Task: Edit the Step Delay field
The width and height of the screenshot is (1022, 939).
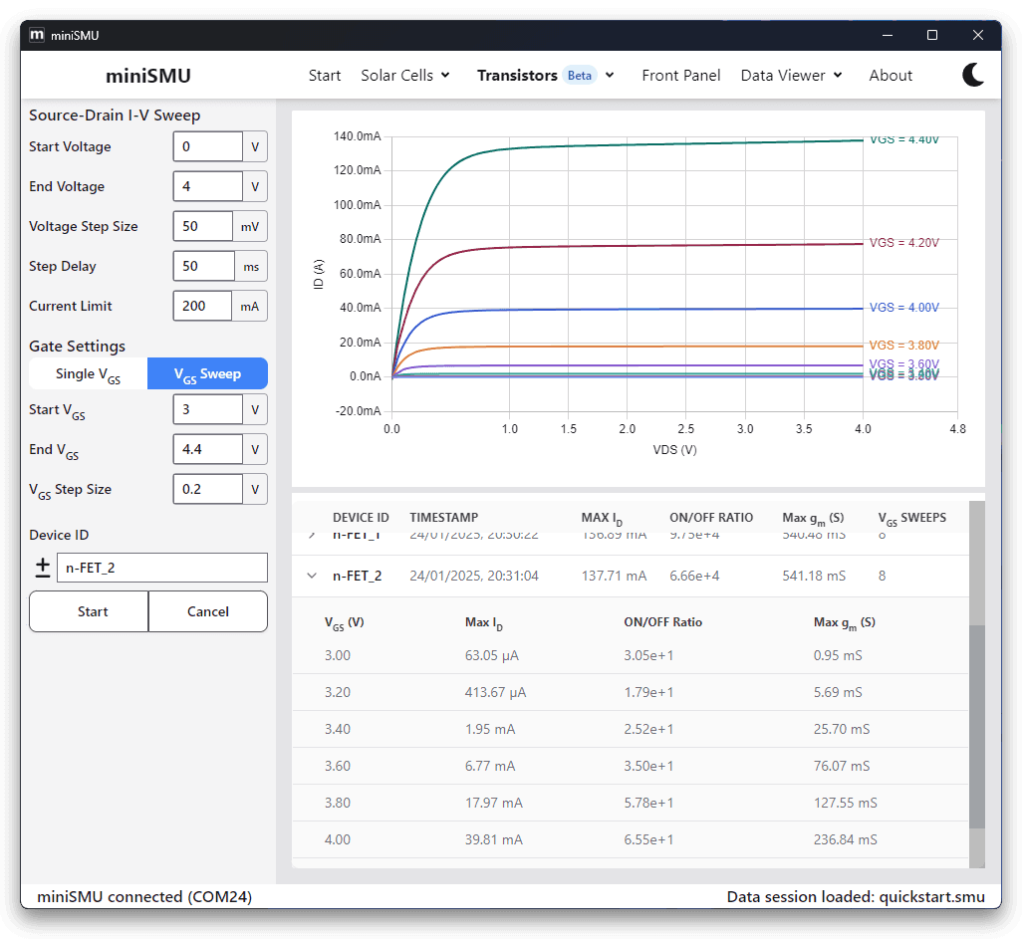Action: tap(203, 266)
